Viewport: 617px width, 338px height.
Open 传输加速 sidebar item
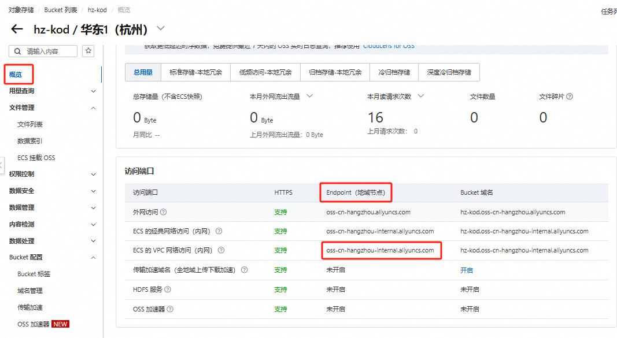[30, 307]
